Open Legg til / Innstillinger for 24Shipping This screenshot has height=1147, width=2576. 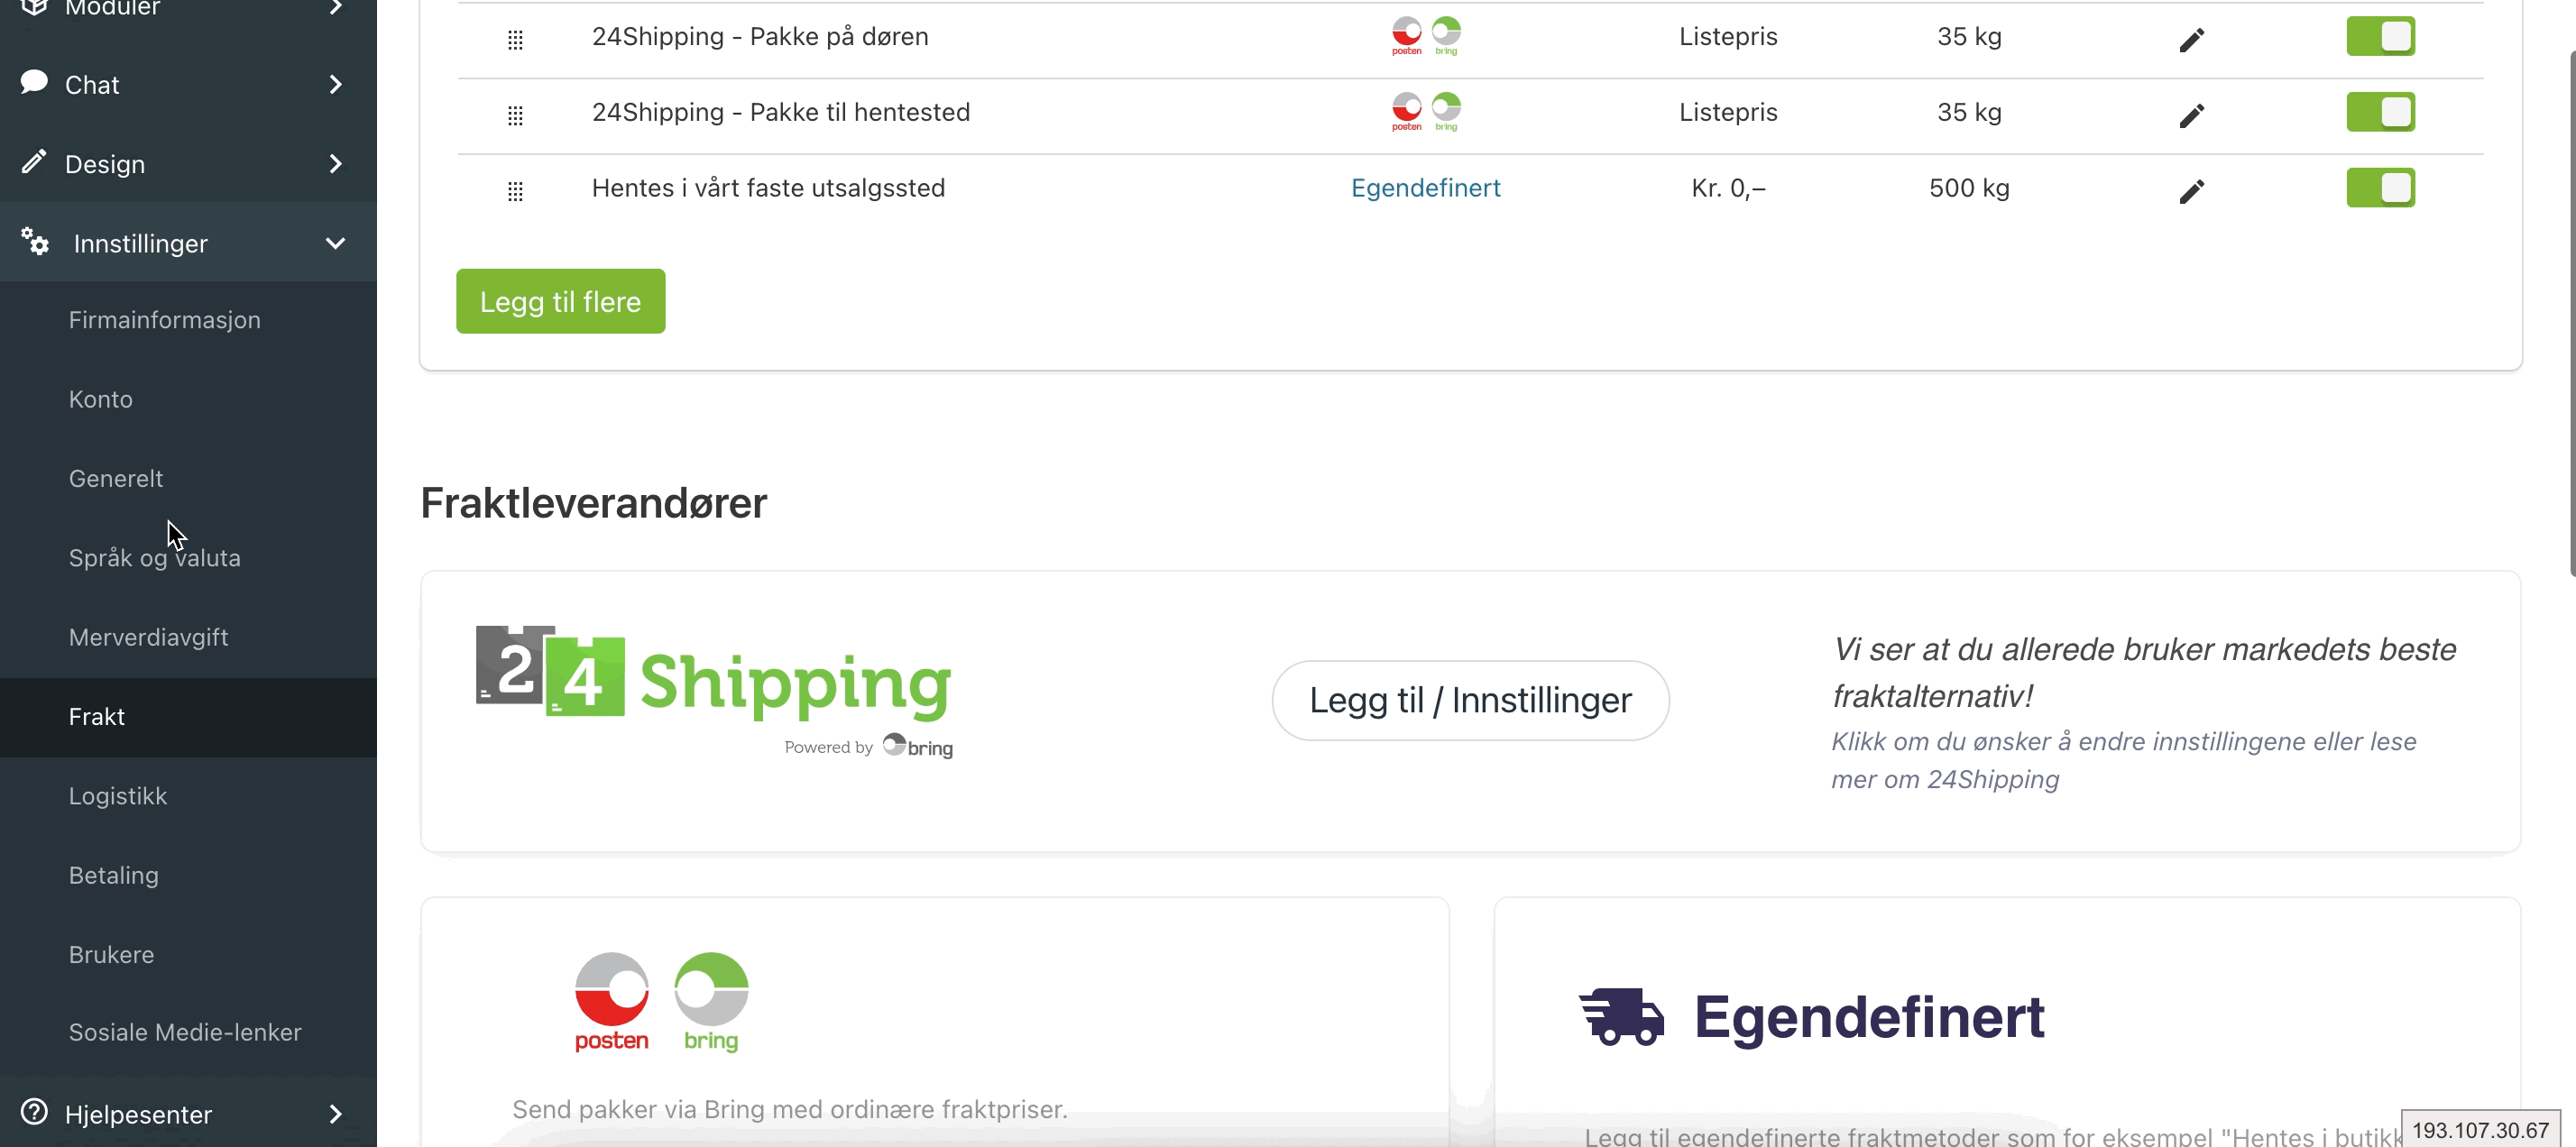(1470, 700)
